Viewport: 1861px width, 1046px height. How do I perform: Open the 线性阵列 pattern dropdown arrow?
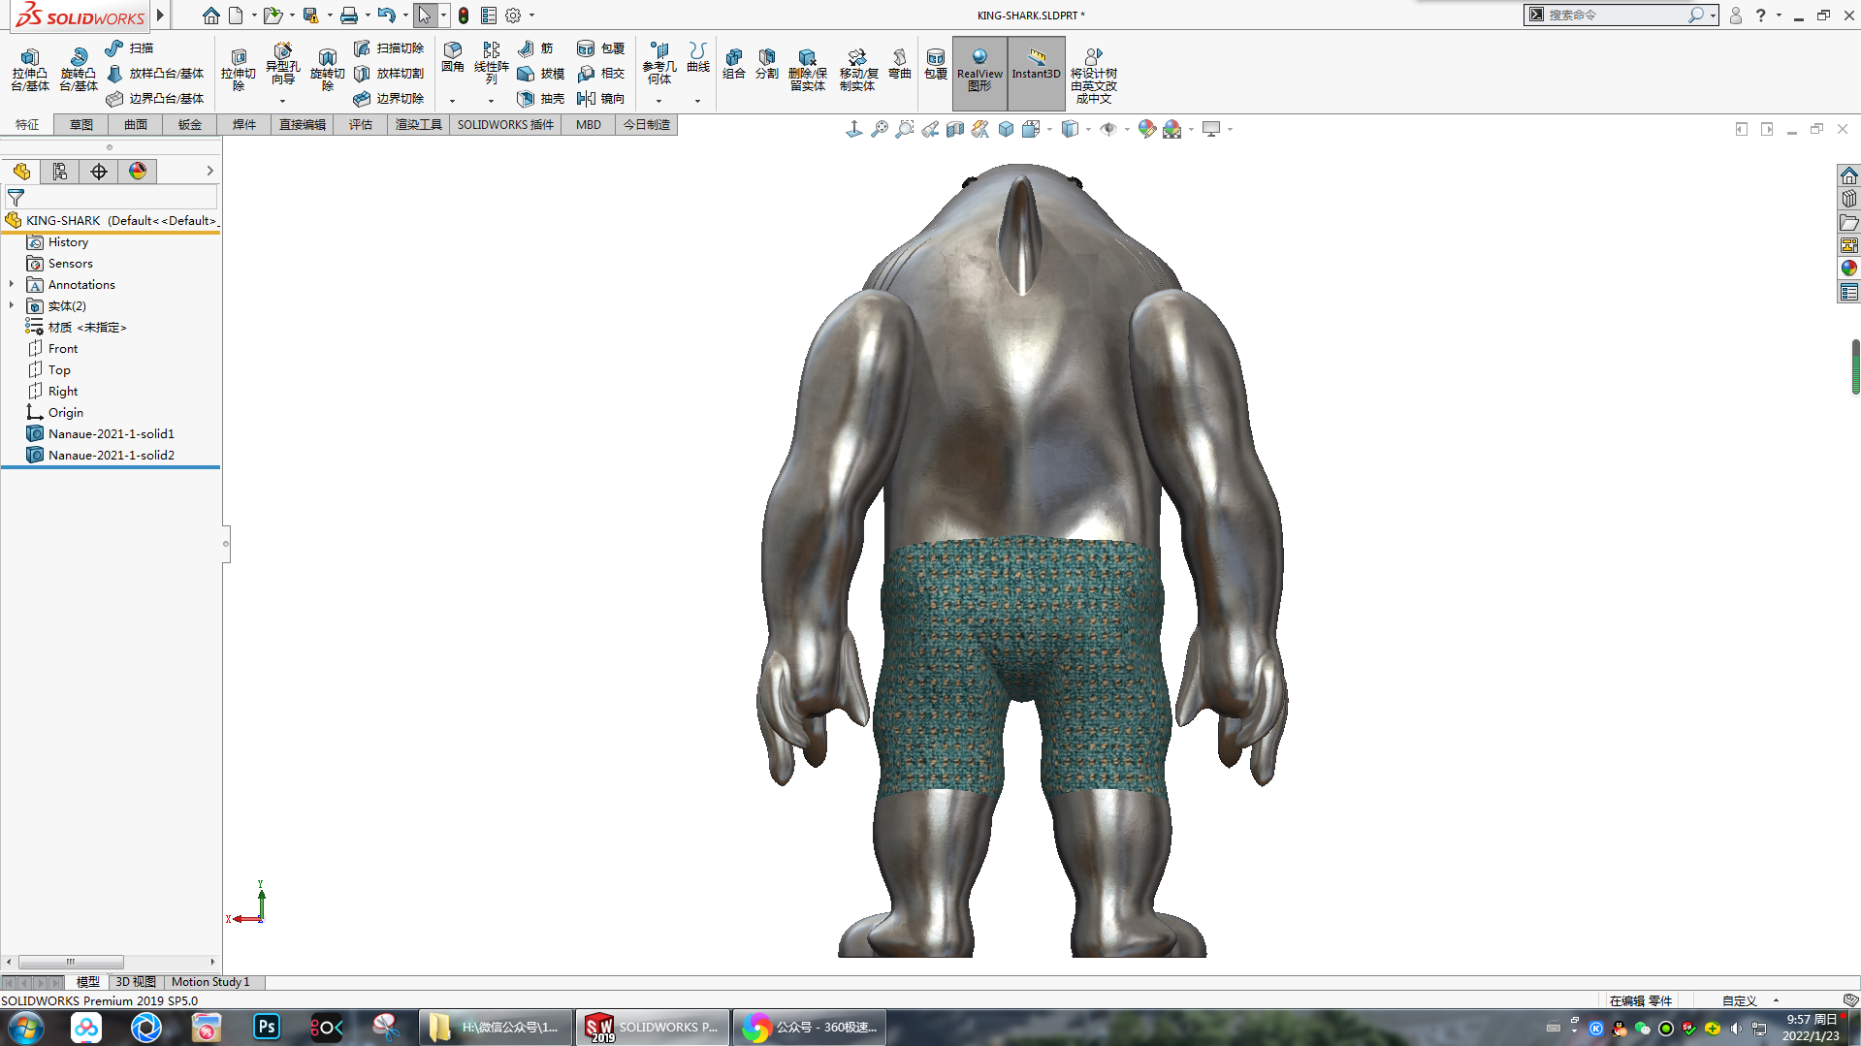(491, 101)
